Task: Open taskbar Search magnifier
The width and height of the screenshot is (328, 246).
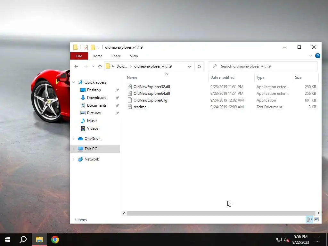Action: tap(23, 240)
